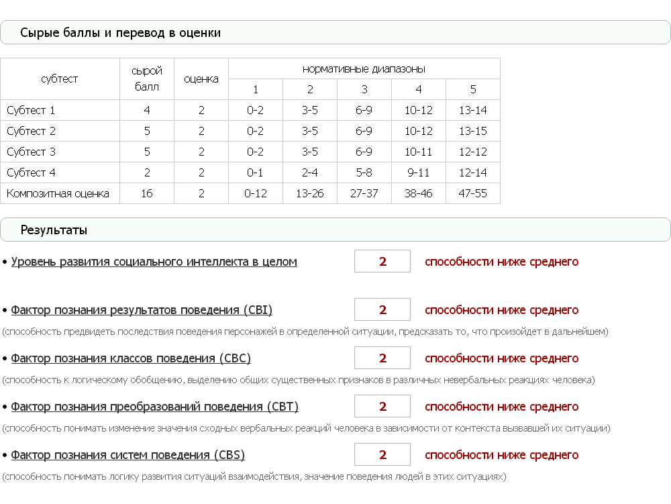Follow the 'Фактор познания преобразований поведения (CBT)' link
The width and height of the screenshot is (671, 504).
coord(154,407)
